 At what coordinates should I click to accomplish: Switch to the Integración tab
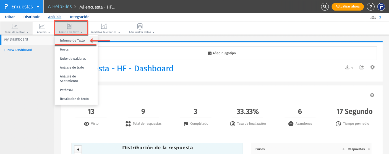tap(79, 17)
